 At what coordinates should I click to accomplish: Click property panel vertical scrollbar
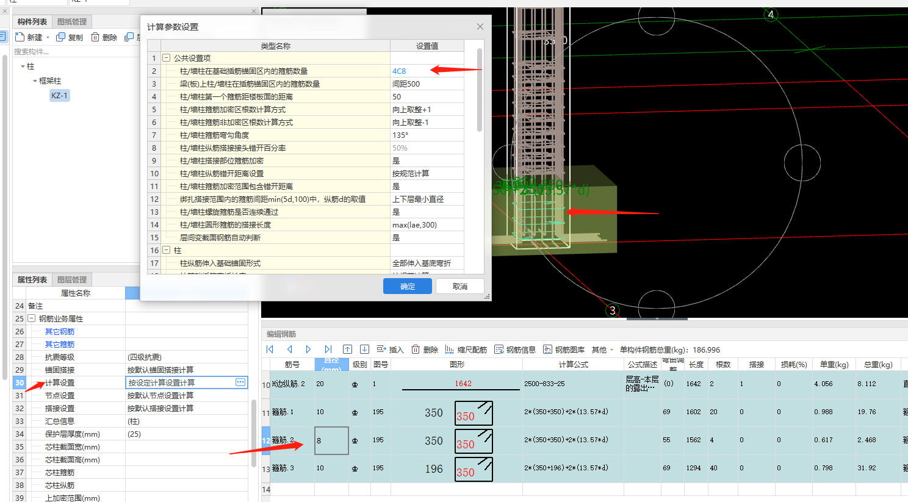(253, 433)
